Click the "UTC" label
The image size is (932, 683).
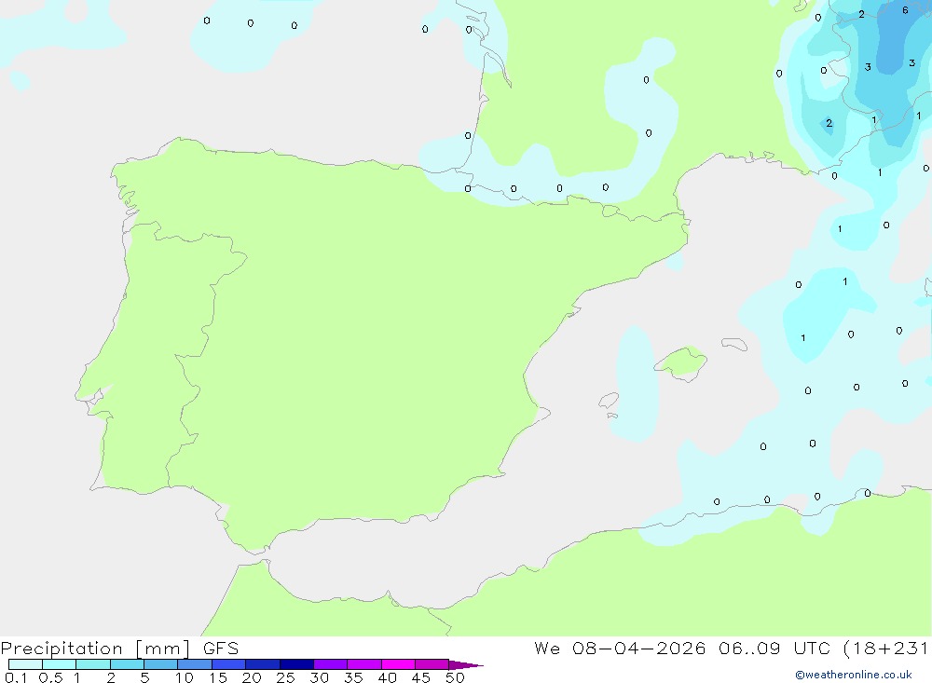coord(813,648)
